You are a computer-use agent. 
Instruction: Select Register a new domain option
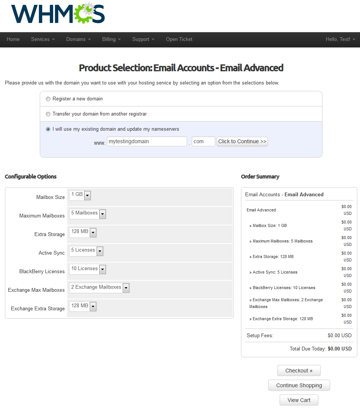tap(48, 99)
